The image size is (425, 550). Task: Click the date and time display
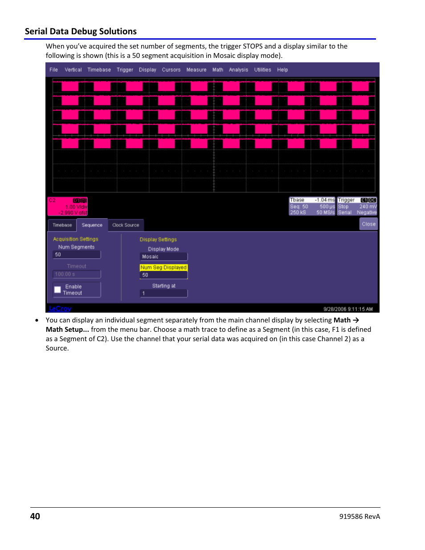click(348, 309)
